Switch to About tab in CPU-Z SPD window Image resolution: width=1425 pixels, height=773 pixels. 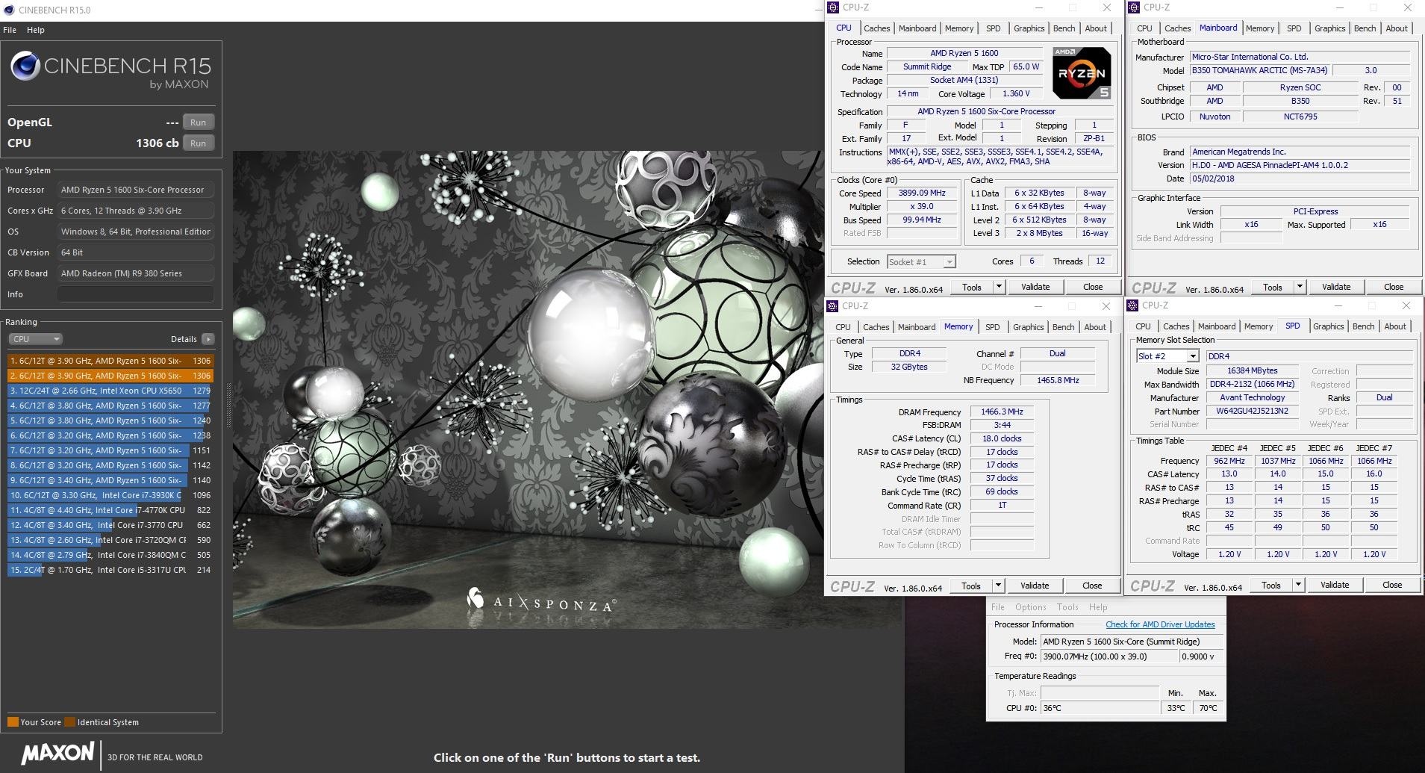[1395, 326]
